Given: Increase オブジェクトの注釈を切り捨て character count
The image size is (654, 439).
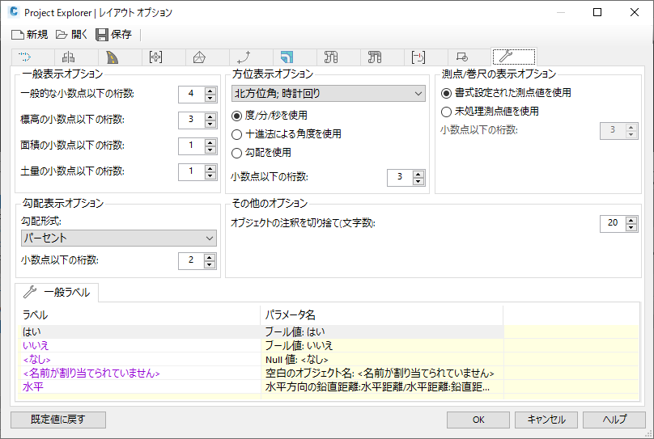Looking at the screenshot, I should click(631, 220).
